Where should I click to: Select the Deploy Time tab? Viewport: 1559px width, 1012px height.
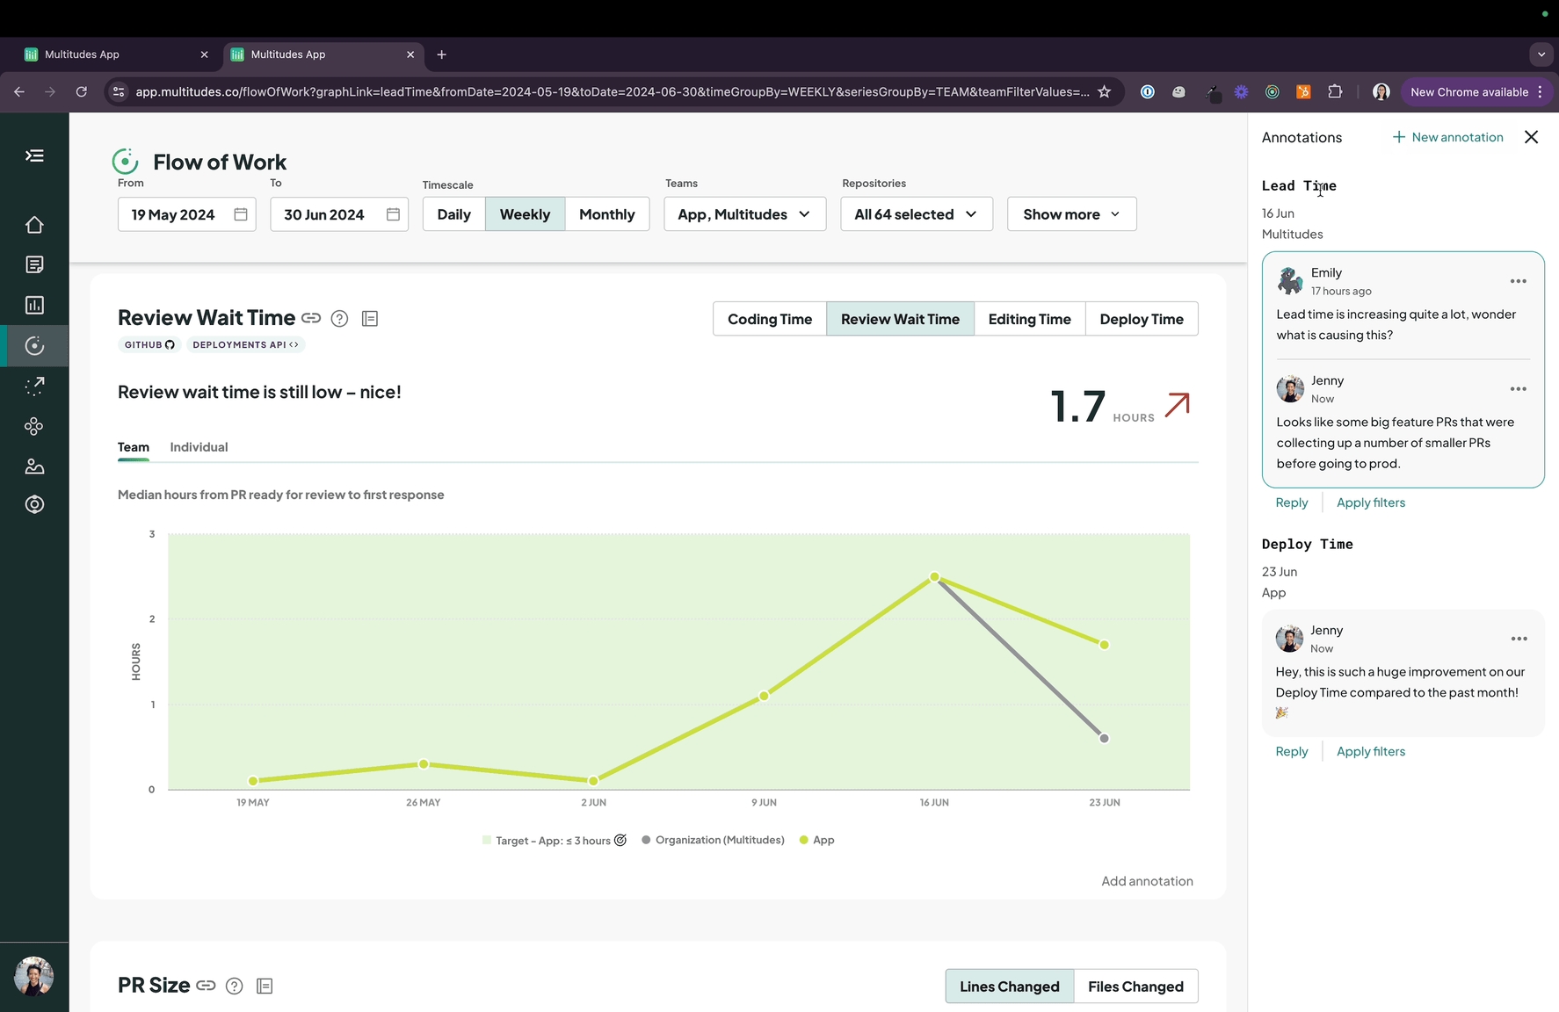point(1141,319)
